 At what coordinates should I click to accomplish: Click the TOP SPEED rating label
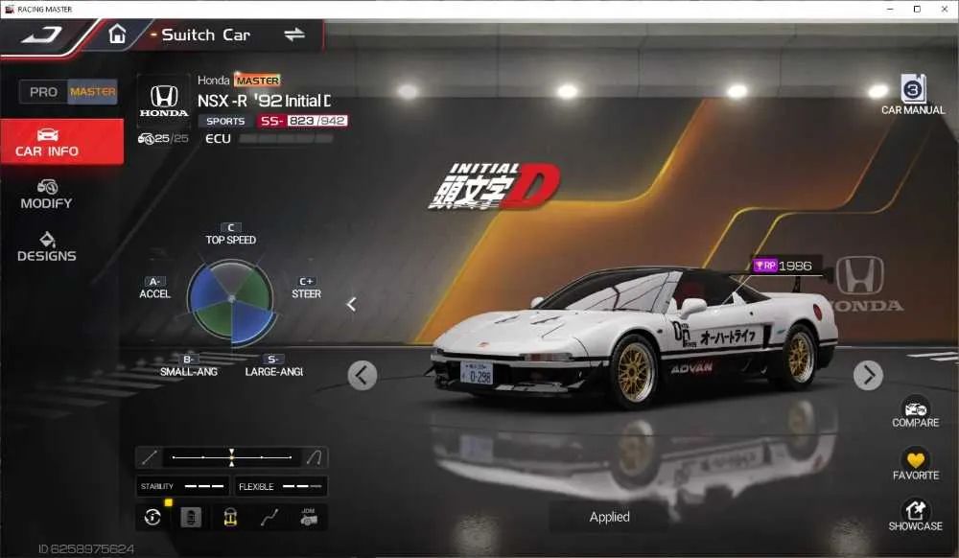[230, 234]
